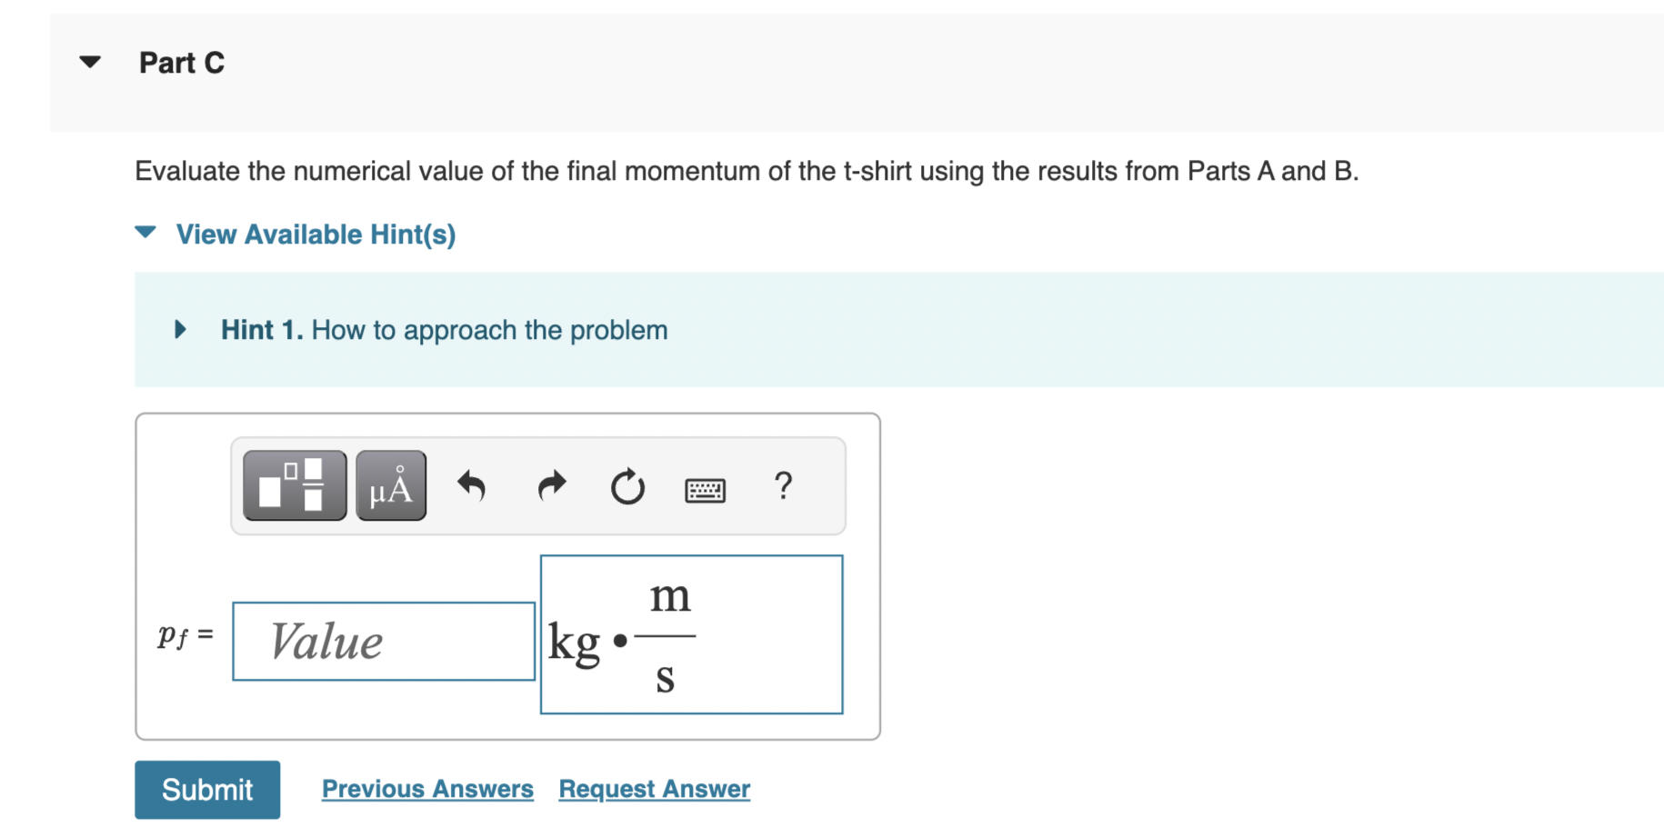Focus the Value input field
1664x827 pixels.
384,641
